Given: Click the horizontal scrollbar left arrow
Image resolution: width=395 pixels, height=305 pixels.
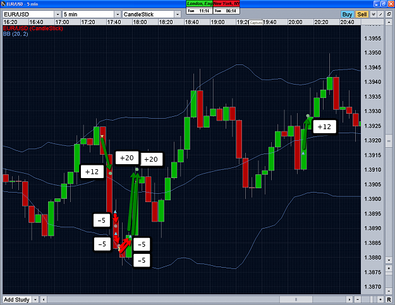Looking at the screenshot, I should (x=44, y=299).
